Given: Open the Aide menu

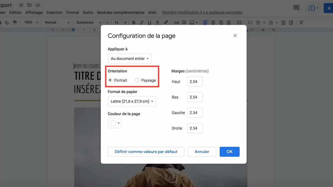Looking at the screenshot, I should coord(152,12).
